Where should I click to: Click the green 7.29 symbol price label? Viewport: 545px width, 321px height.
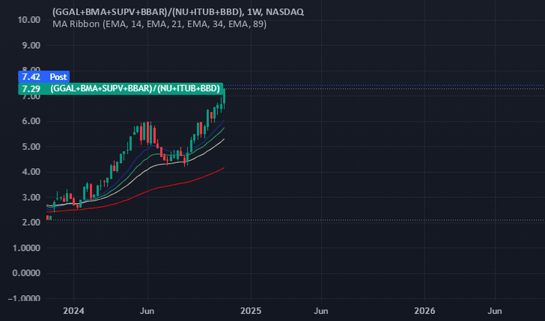pyautogui.click(x=120, y=89)
